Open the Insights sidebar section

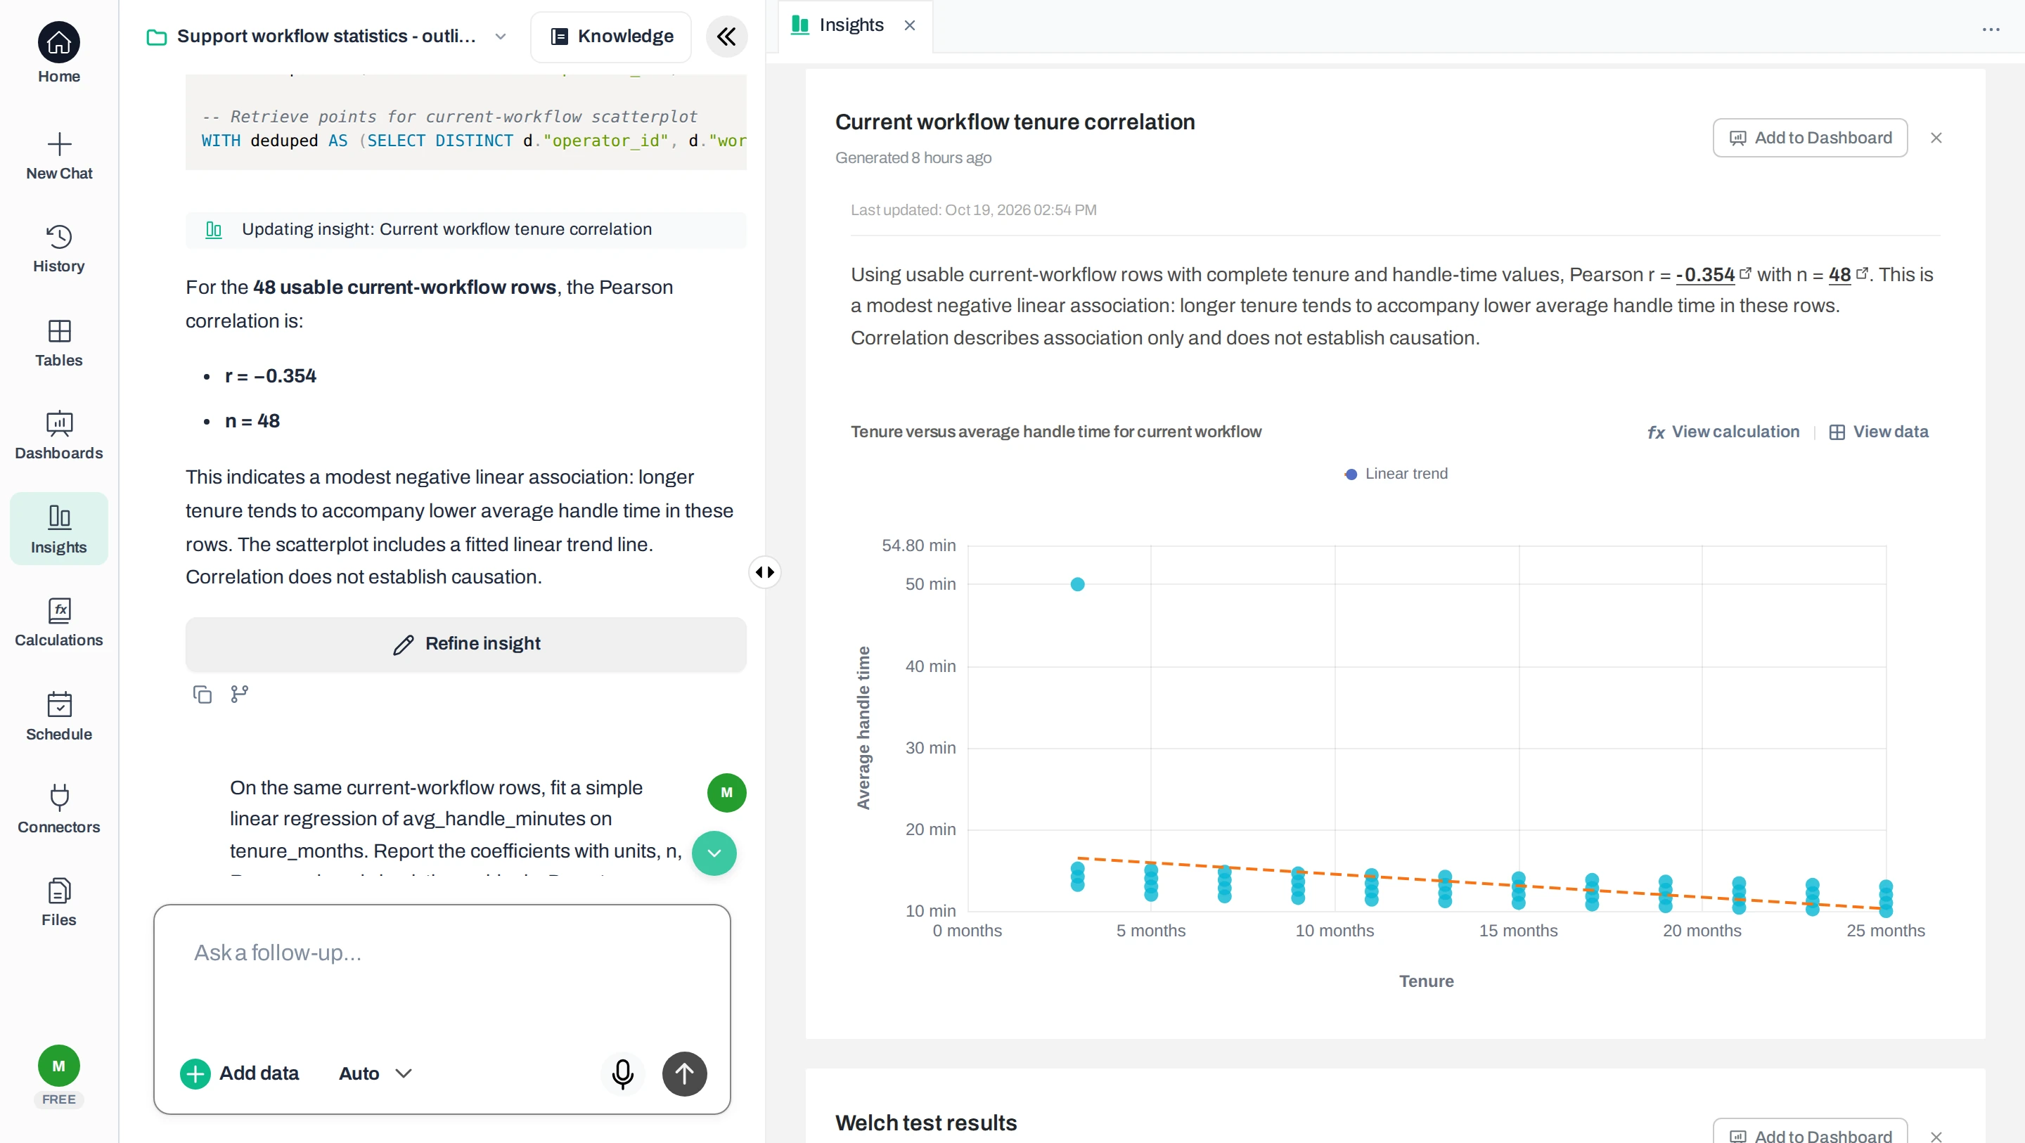pyautogui.click(x=59, y=529)
